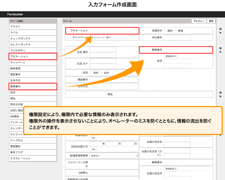Choose 男性 gender radio button
The image size is (225, 180).
(x=91, y=73)
